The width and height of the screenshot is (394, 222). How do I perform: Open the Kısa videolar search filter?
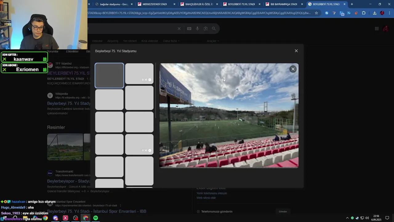pyautogui.click(x=150, y=41)
